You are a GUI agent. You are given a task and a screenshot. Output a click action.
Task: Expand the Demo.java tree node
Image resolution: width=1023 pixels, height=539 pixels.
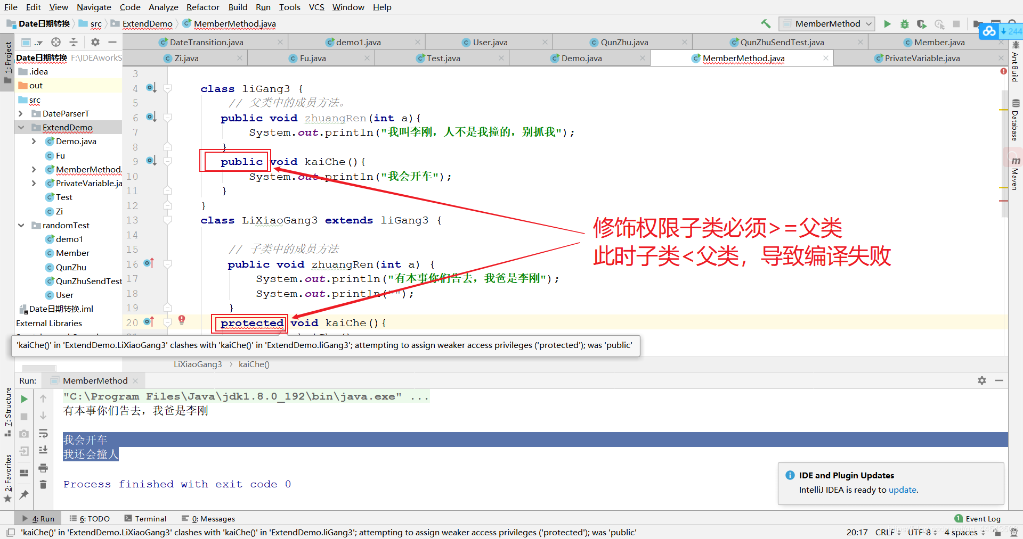tap(34, 141)
